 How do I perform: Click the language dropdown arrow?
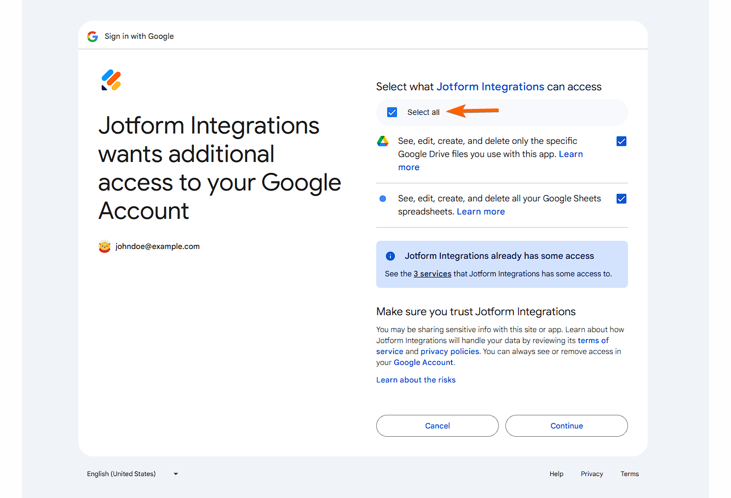coord(176,474)
